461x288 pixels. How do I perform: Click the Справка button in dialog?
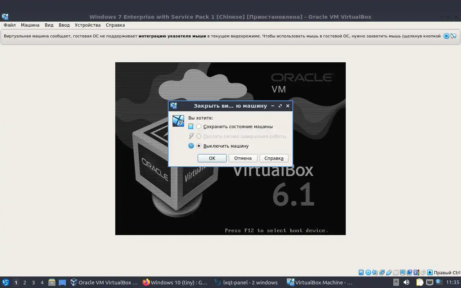(274, 158)
